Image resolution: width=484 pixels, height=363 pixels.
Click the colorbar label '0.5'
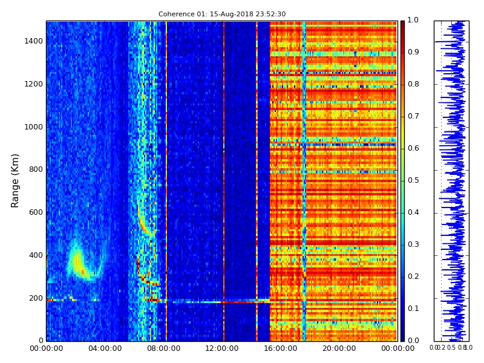point(413,180)
